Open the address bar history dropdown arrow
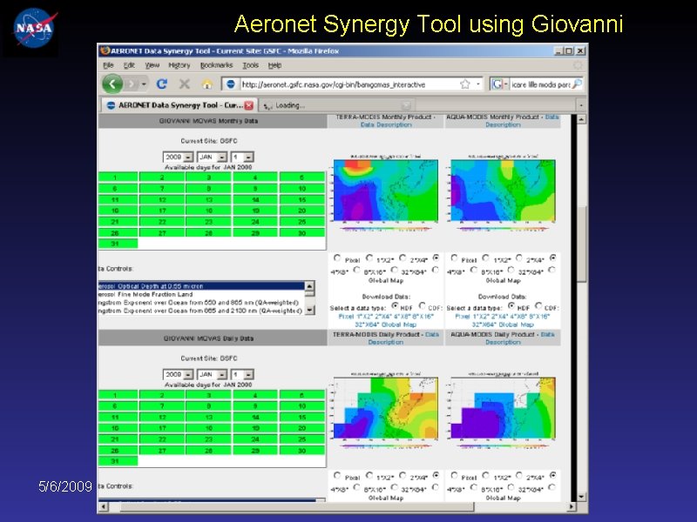Screen dimensions: 697x522 [478, 84]
